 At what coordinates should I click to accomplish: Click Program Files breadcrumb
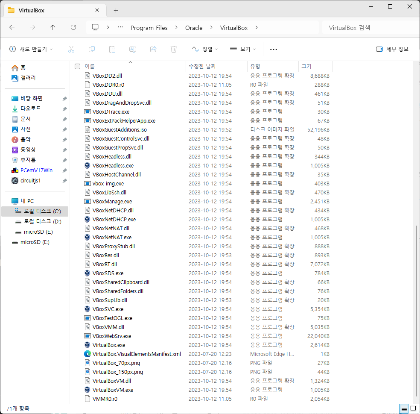click(x=149, y=28)
